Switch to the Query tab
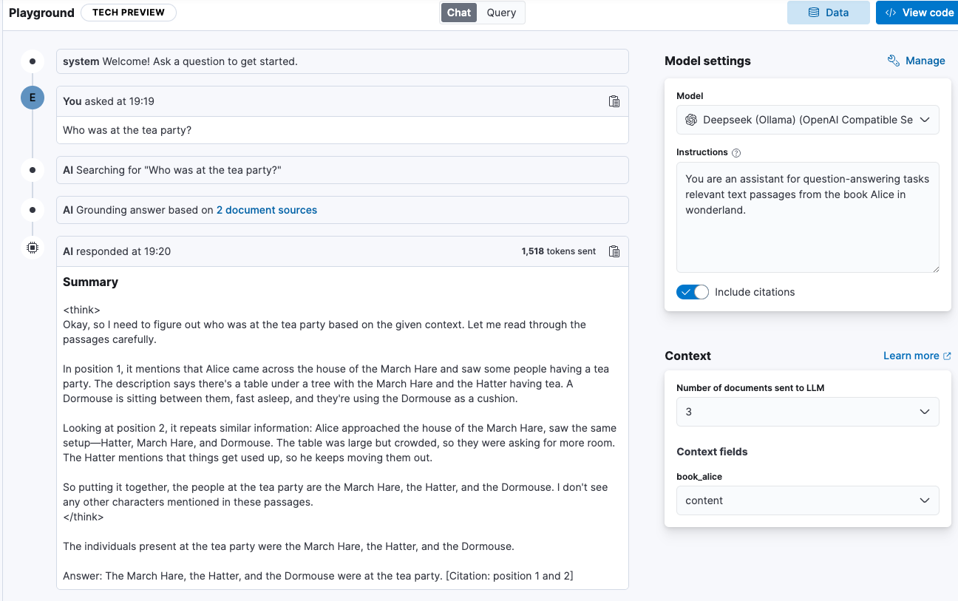The width and height of the screenshot is (958, 601). click(501, 13)
